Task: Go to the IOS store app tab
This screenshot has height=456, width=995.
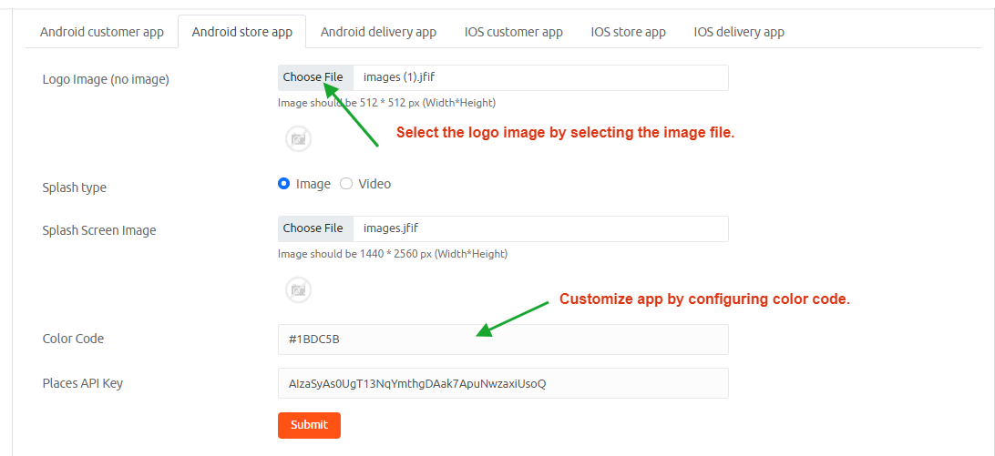Action: [628, 32]
